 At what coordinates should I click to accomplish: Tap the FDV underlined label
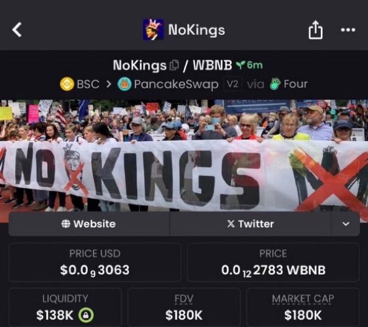(184, 299)
